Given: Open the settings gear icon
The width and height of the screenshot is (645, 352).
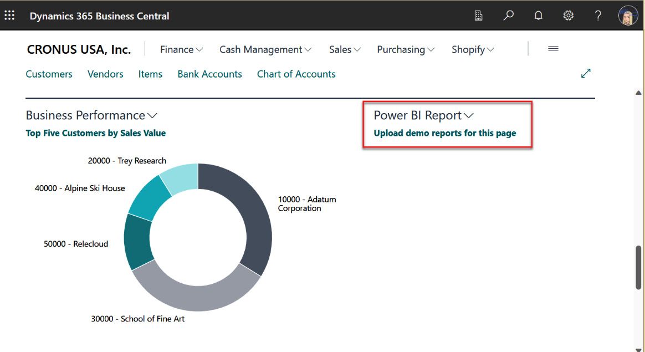Looking at the screenshot, I should (x=568, y=16).
